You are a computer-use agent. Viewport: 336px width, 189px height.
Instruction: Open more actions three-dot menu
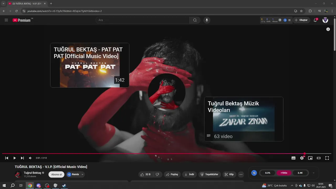pos(241,174)
